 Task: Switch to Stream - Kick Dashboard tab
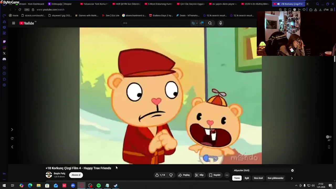pos(30,4)
